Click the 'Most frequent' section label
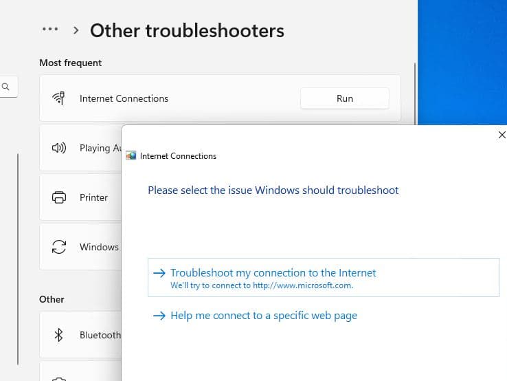 (x=71, y=63)
